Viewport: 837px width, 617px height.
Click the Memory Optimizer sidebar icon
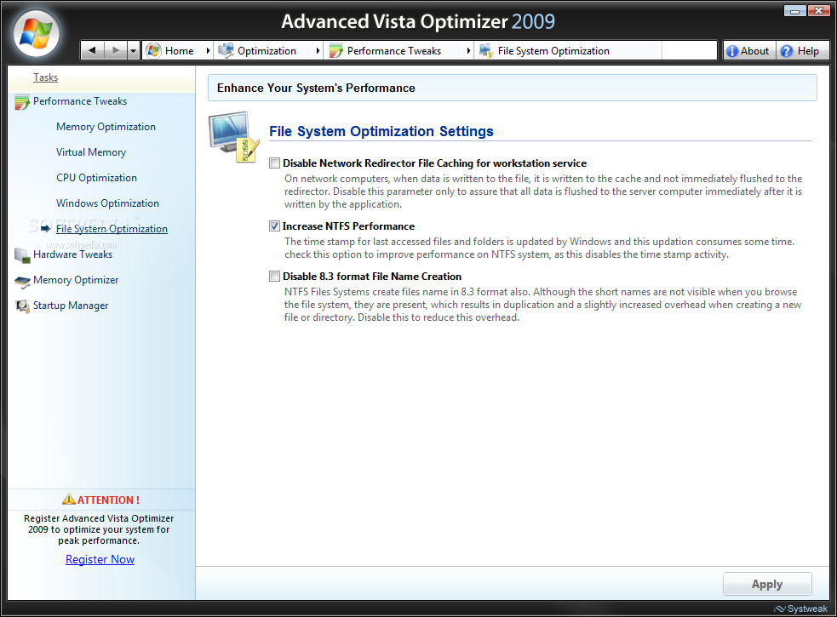[x=22, y=282]
